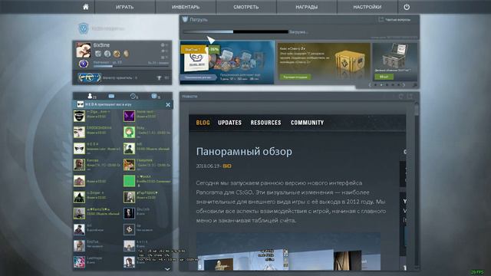
Task: Open the ИГРАТЬ menu
Action: pyautogui.click(x=124, y=7)
